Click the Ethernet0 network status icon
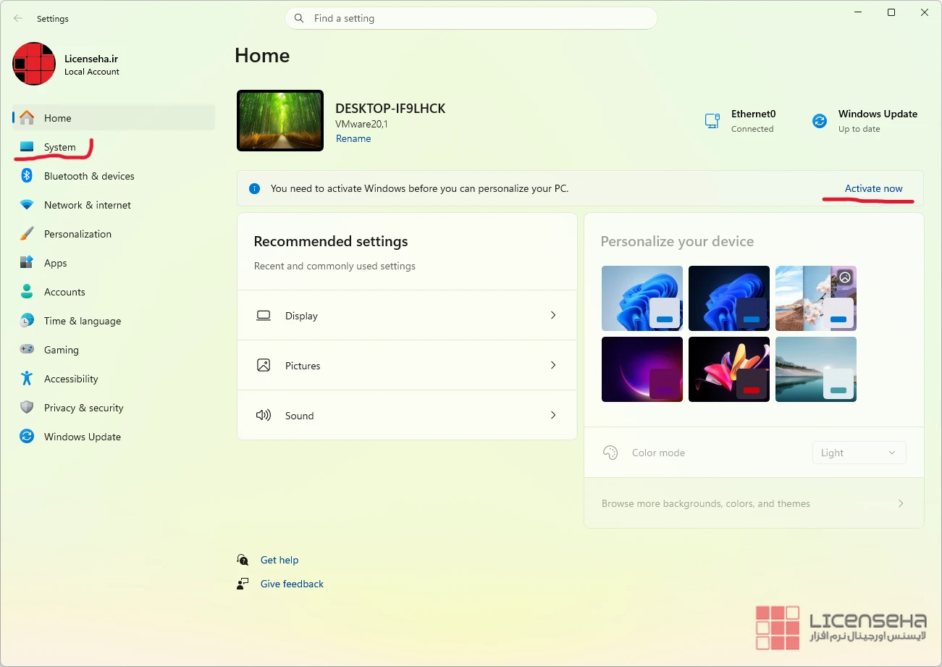 coord(712,121)
